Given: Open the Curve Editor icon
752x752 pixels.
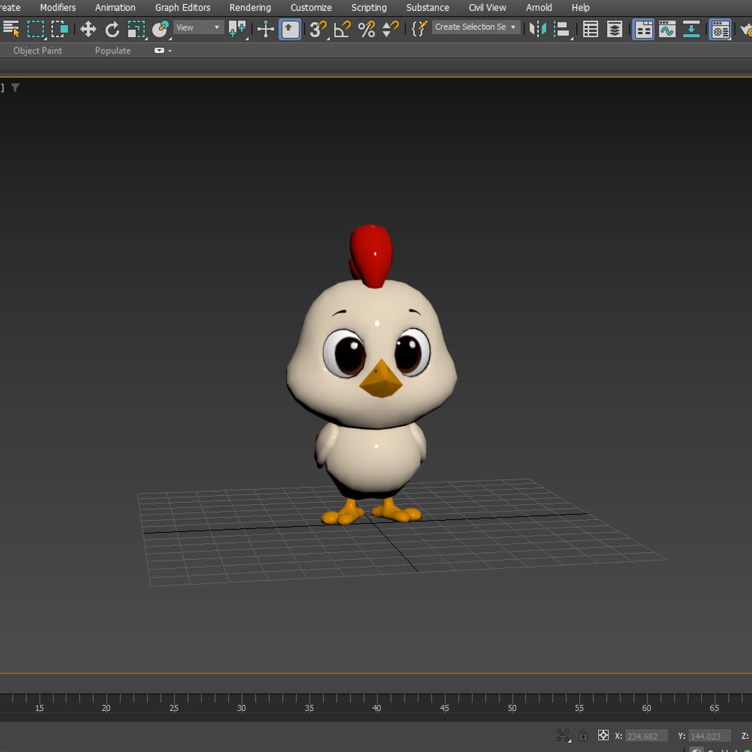Looking at the screenshot, I should point(667,29).
